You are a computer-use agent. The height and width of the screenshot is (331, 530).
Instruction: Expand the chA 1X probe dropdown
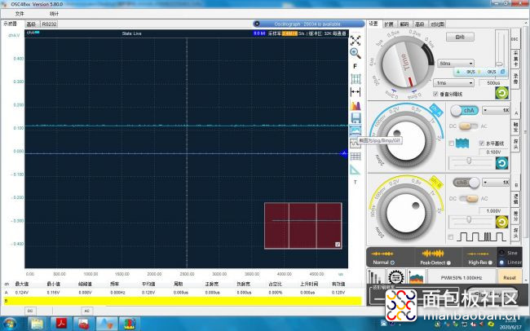496,110
